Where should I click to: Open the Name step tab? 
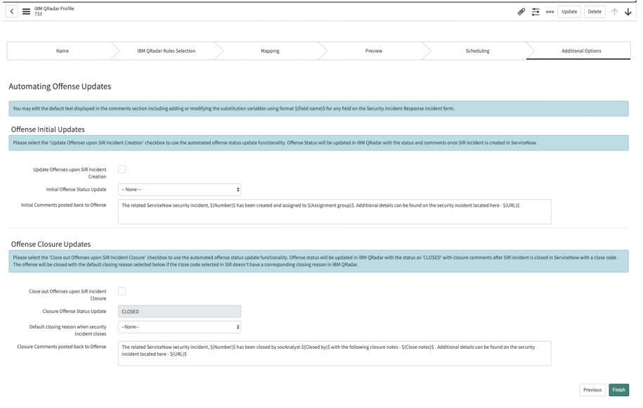click(x=63, y=51)
